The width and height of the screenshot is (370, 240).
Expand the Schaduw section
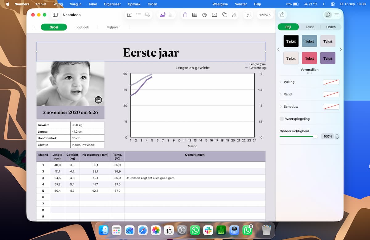pyautogui.click(x=281, y=106)
